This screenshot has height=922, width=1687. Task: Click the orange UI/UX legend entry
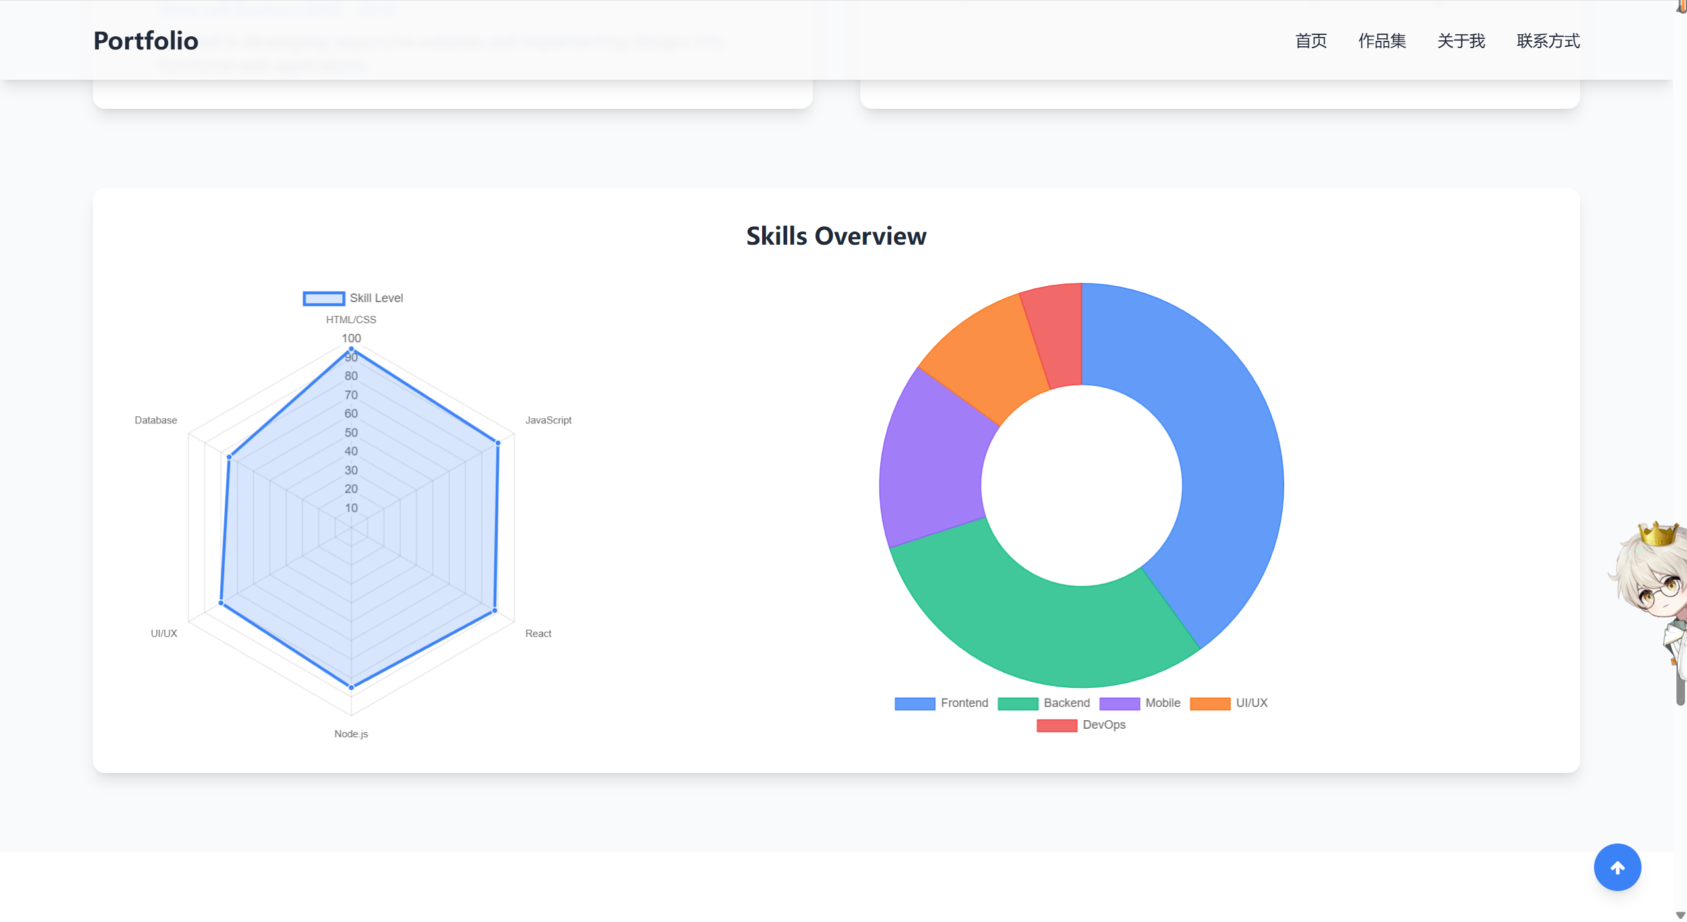[1229, 703]
